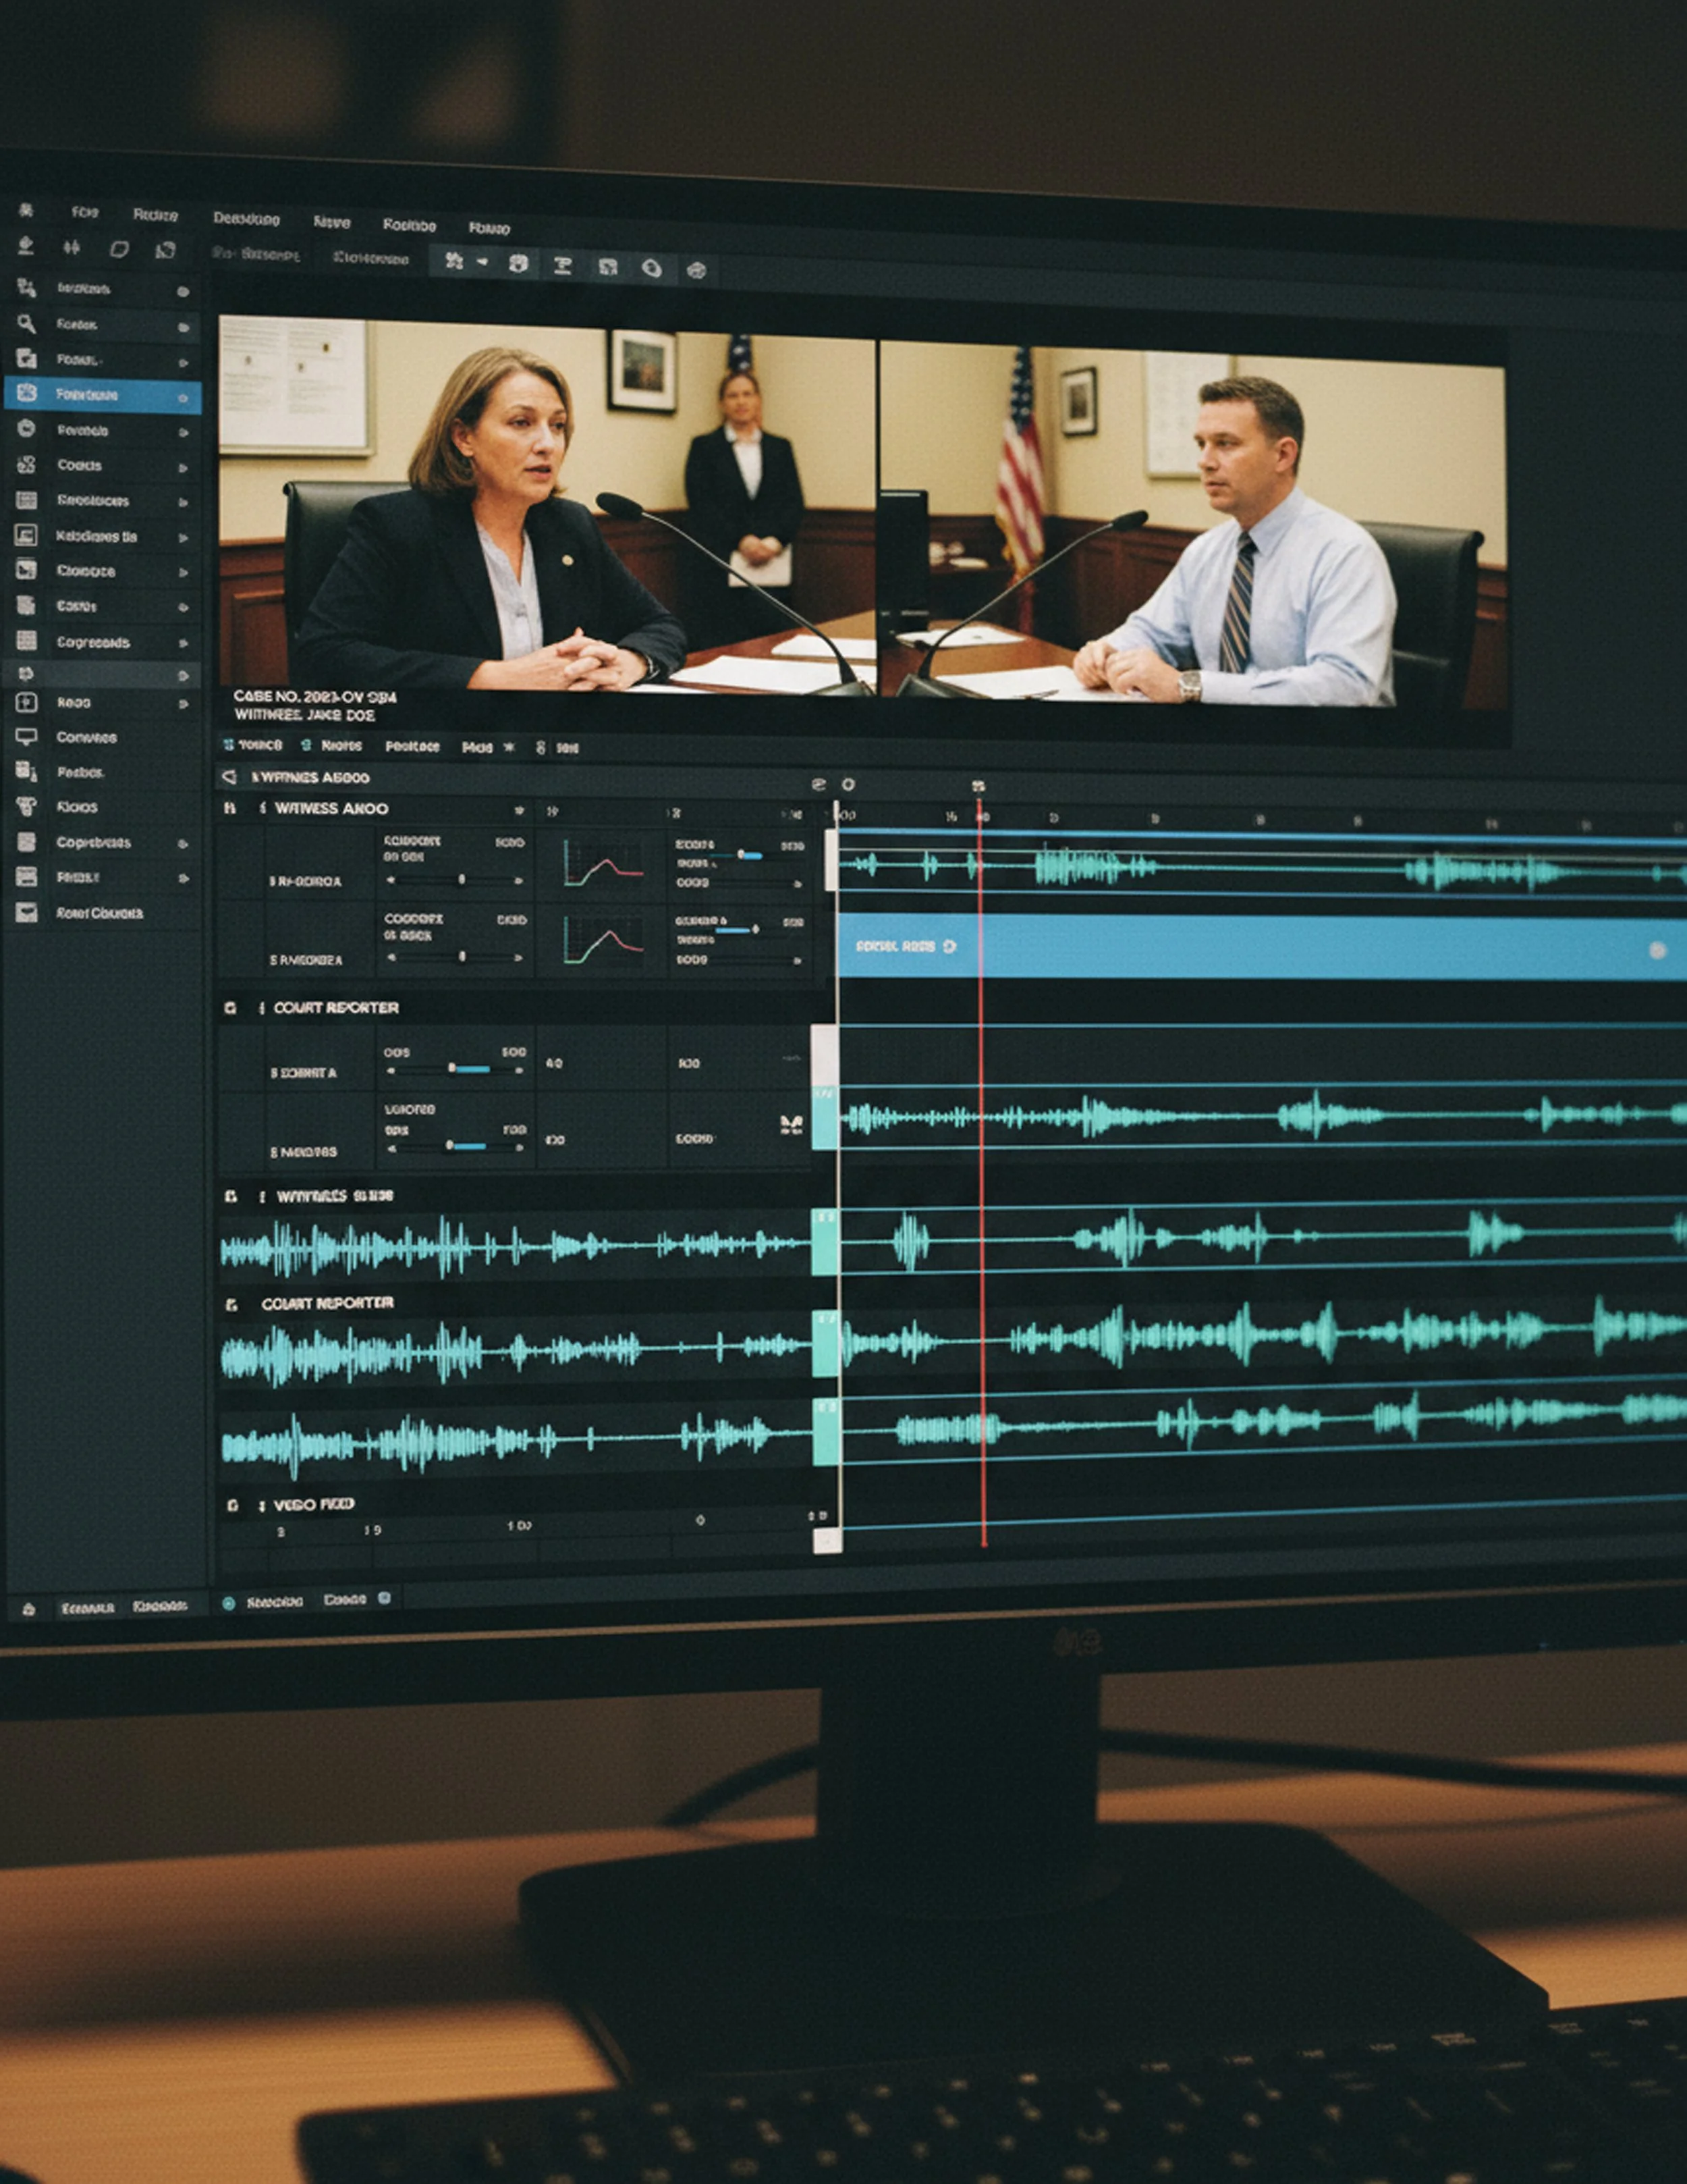Screen dimensions: 1687x2184
Task: Click the Rorer Courata item in the sidebar
Action: [x=99, y=913]
